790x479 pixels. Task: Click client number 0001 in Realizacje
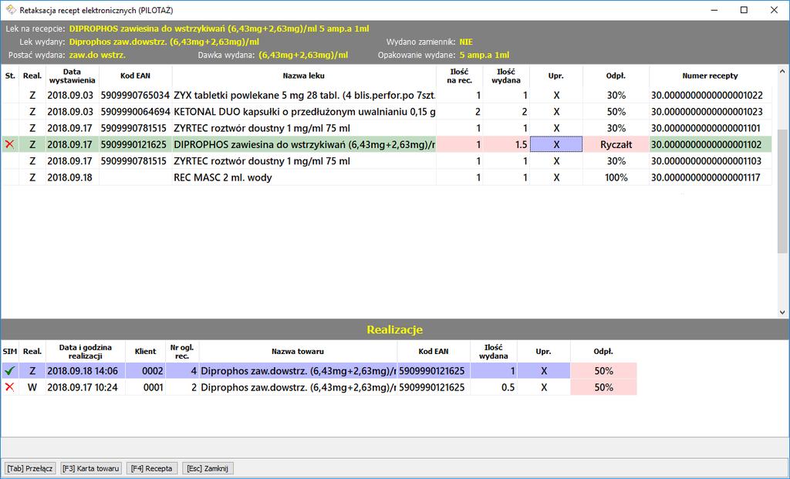[153, 387]
